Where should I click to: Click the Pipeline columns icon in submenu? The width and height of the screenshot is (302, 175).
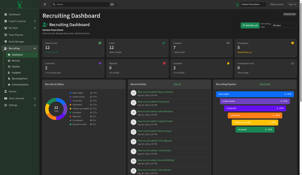click(9, 67)
